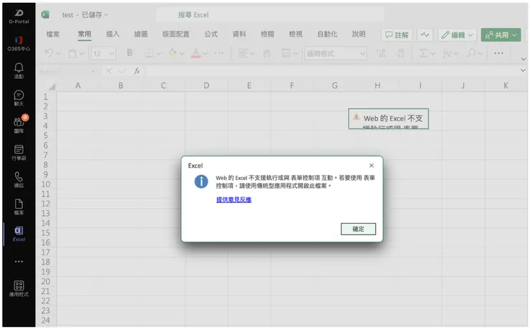
Task: Open the 提供意見反應 link
Action: click(x=233, y=200)
